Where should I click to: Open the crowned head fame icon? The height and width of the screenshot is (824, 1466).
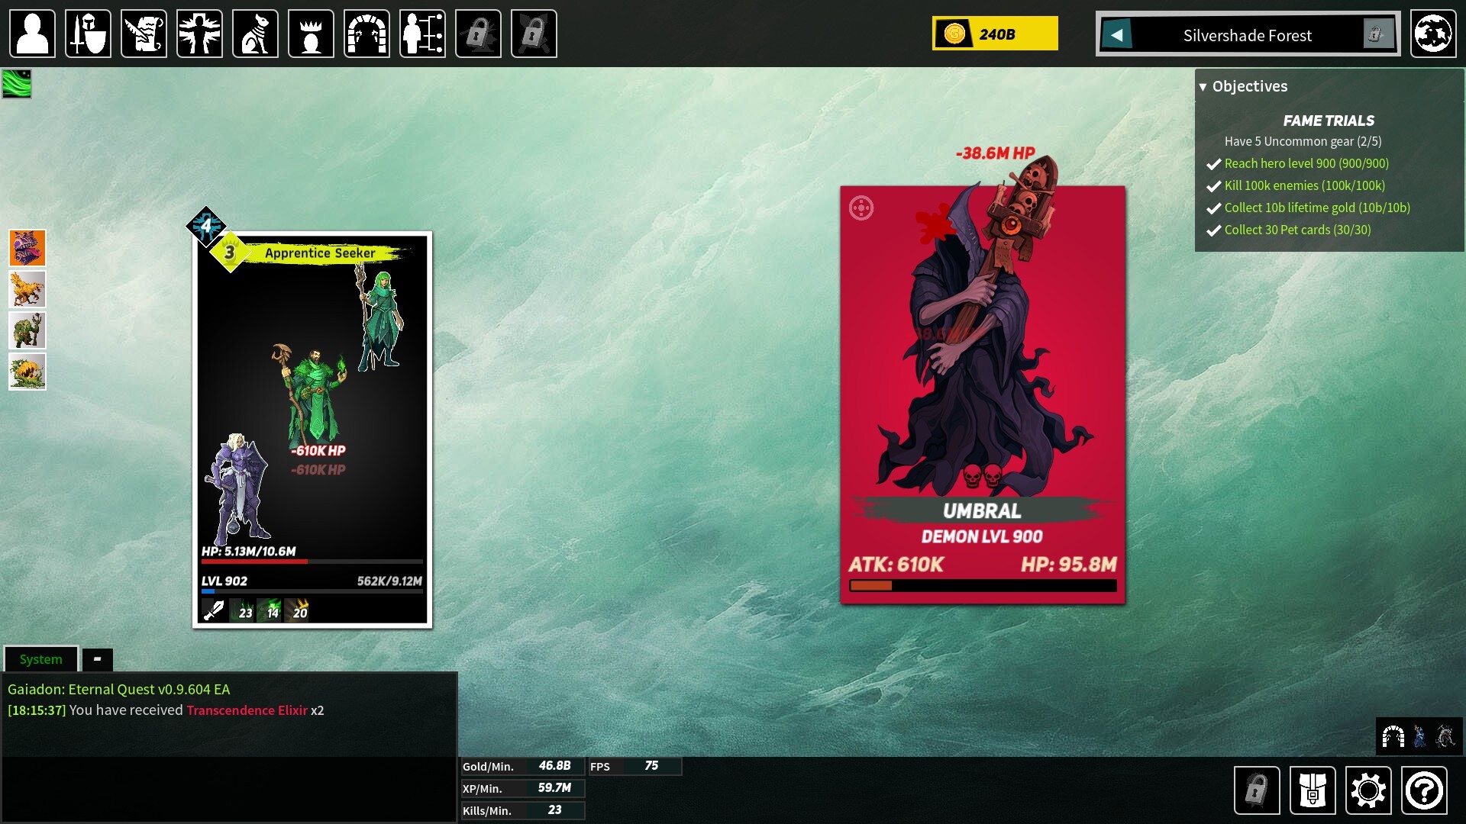pyautogui.click(x=311, y=34)
